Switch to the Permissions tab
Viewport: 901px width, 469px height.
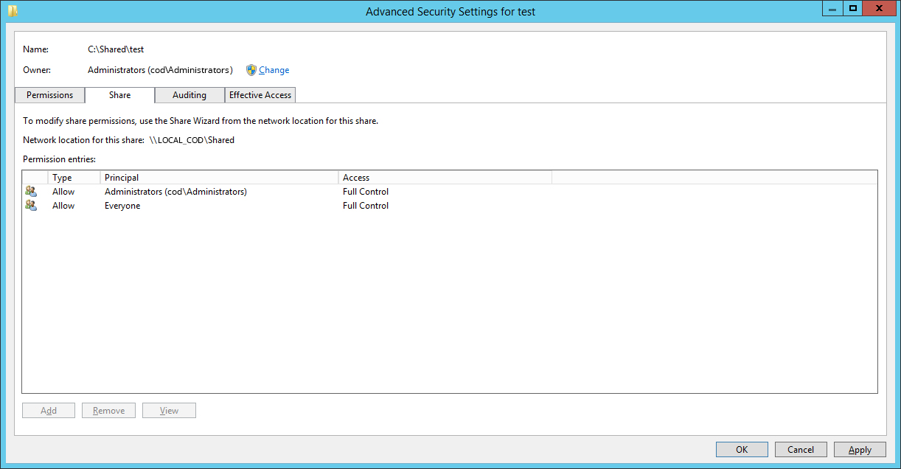(x=49, y=95)
